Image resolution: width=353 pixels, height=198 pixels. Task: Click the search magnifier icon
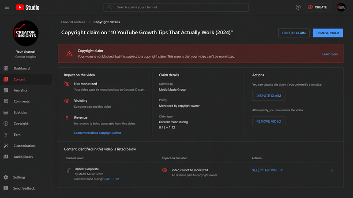[110, 7]
